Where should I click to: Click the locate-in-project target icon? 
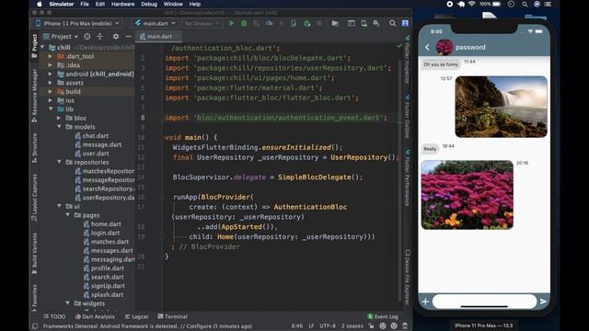tap(87, 37)
